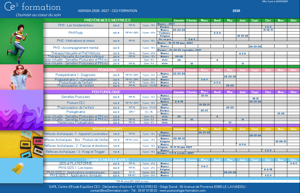The height and width of the screenshot is (193, 300).
Task: Click the girl with sunglasses photo
Action: pyautogui.click(x=22, y=77)
